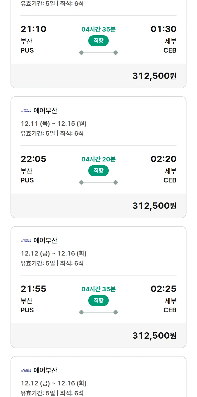Click CEB airport code under 02:20
This screenshot has height=397, width=197.
click(170, 180)
